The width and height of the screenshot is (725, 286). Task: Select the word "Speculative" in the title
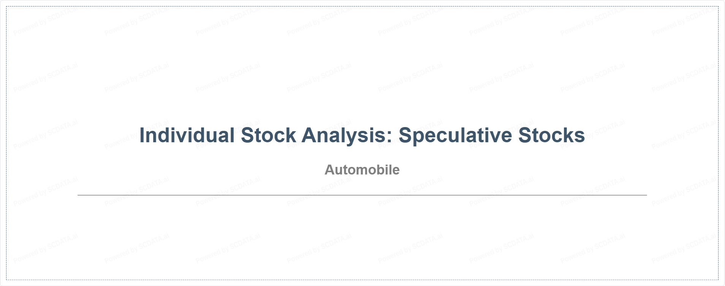[x=455, y=135]
